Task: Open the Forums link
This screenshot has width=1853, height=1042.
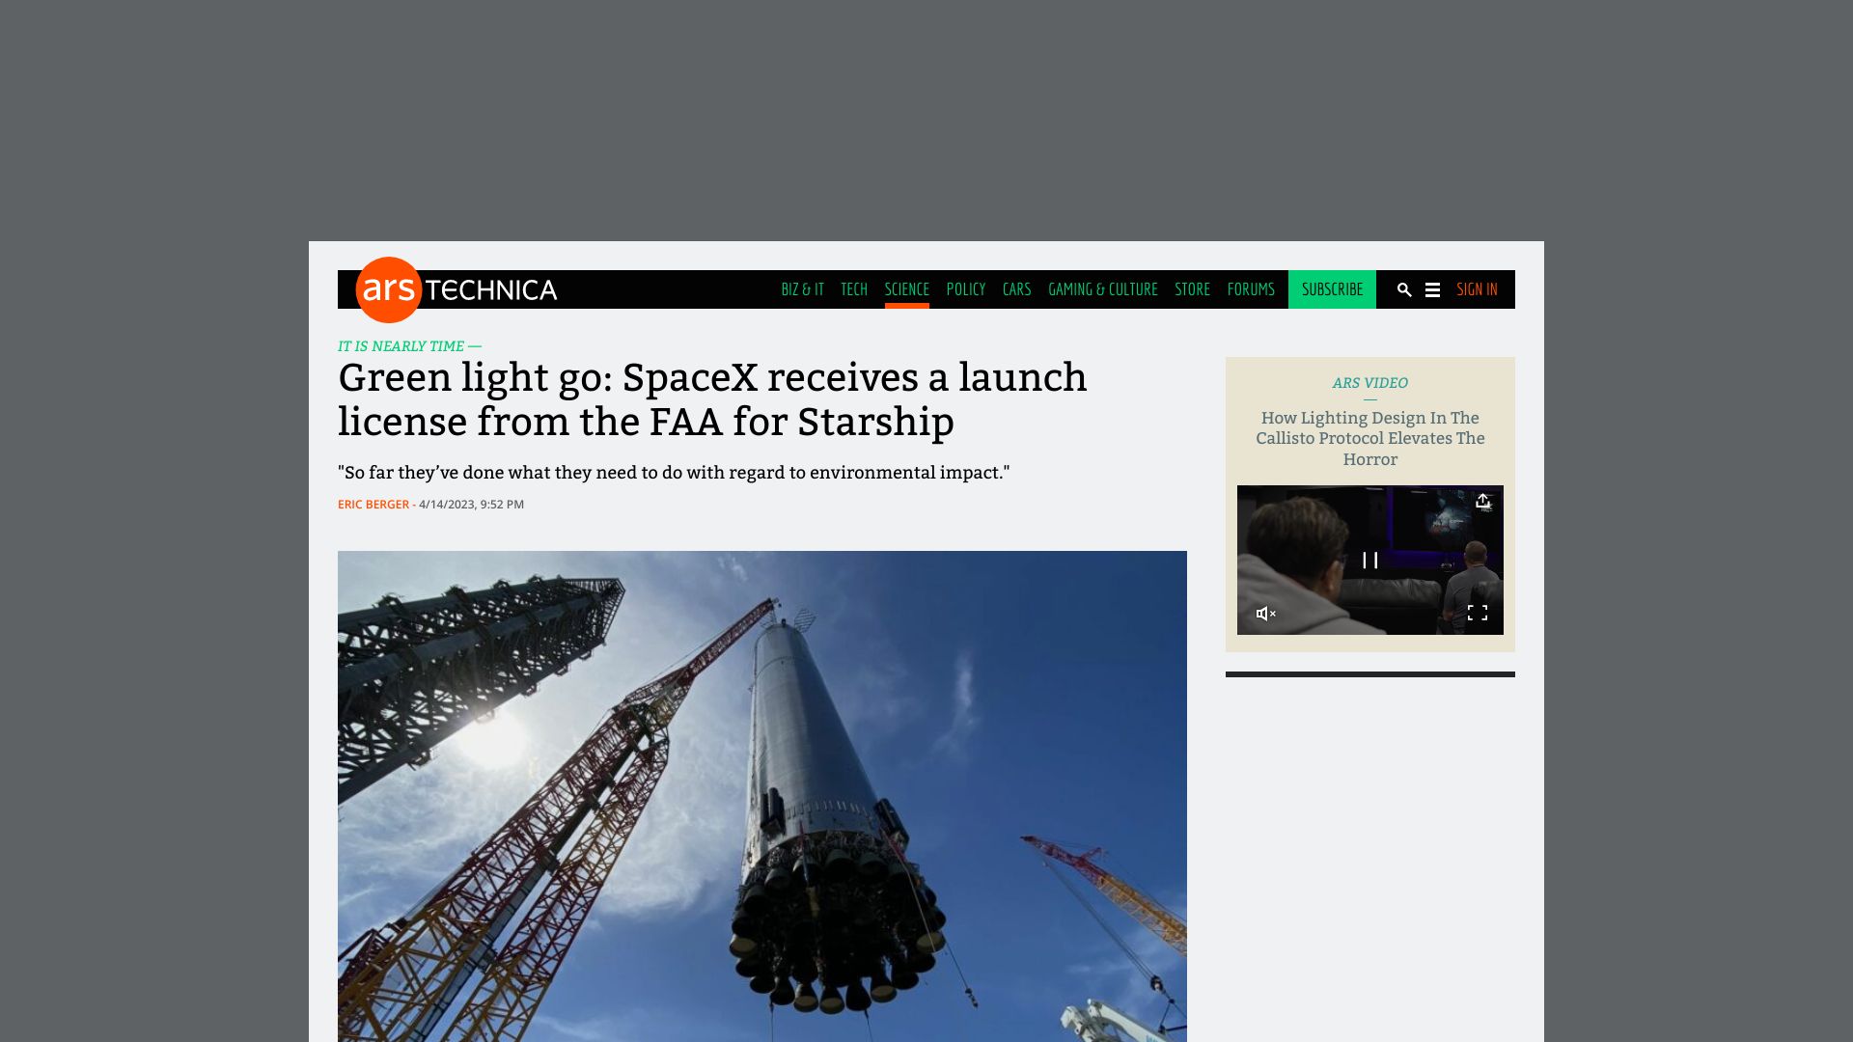Action: click(1251, 289)
